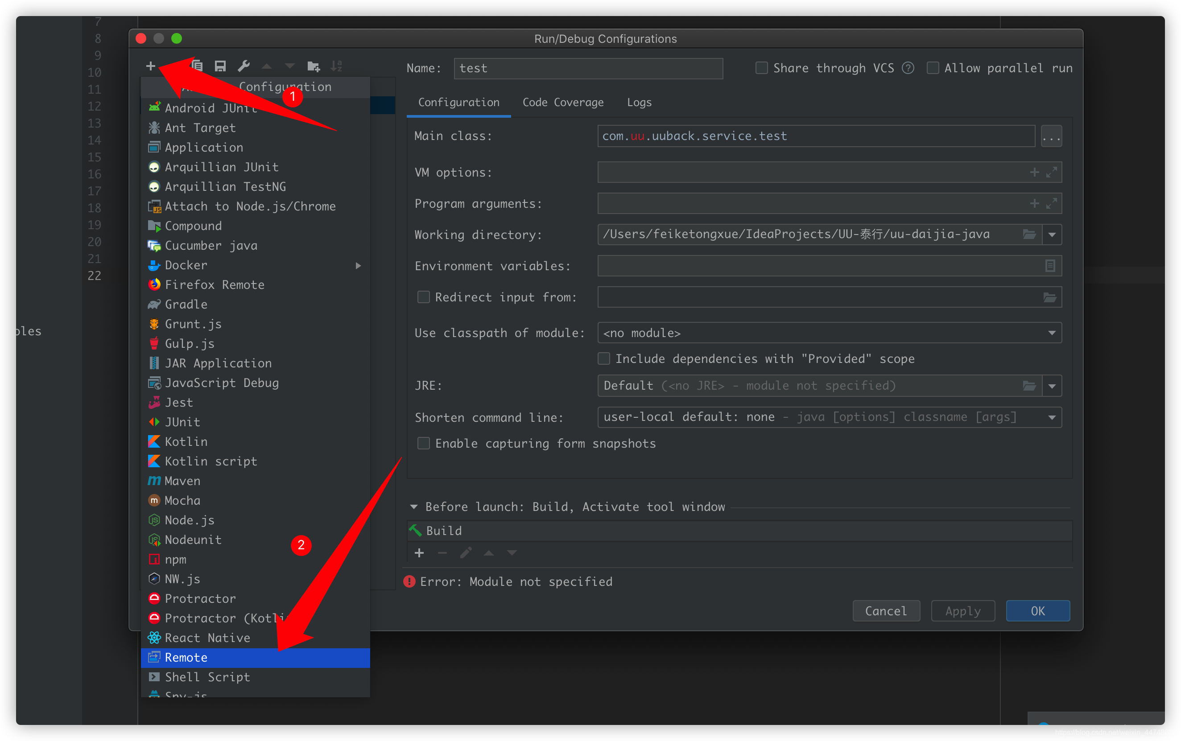Open Shorten command line dropdown
The height and width of the screenshot is (741, 1181).
coord(1052,418)
